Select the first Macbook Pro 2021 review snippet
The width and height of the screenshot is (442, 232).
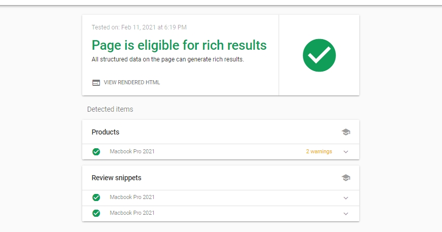132,197
